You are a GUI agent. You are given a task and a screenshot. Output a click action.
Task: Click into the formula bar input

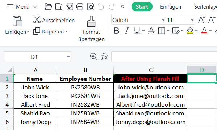pos(164,57)
